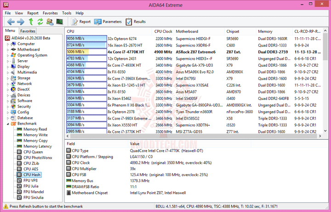Select Memory Latency benchmark

point(38,146)
